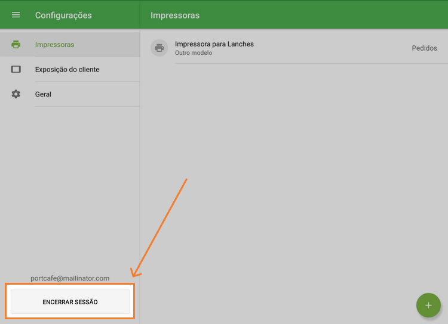Select the Impressoras label in the sidebar
Viewport: 448px width, 324px height.
click(54, 45)
